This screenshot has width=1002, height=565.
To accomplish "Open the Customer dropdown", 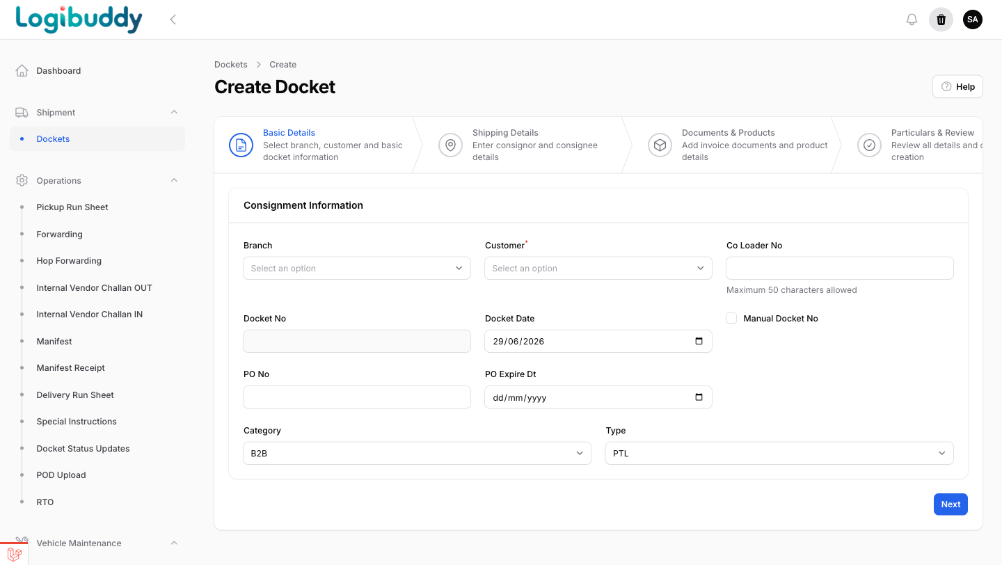I will 598,269.
